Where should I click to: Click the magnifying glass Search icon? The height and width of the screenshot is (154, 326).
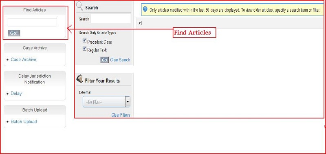79,7
